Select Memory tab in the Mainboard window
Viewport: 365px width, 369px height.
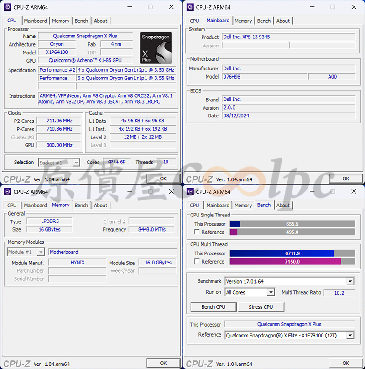[x=243, y=21]
